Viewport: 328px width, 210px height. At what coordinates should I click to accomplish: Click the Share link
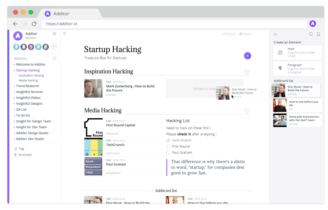coord(229,34)
